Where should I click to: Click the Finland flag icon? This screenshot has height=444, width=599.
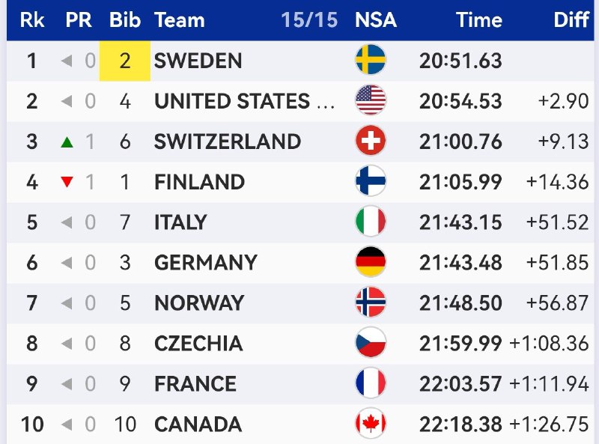coord(371,181)
